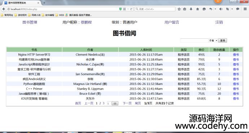
Task: Click the browser back arrow button
Action: (4, 9)
